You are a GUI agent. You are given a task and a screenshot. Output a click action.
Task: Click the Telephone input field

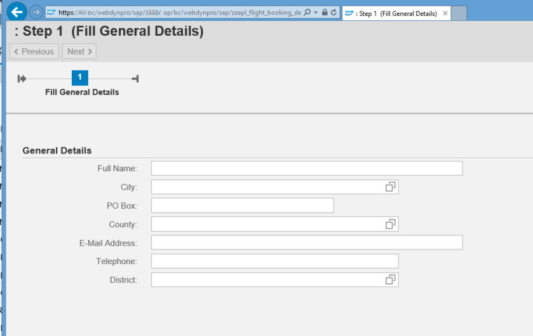point(274,261)
